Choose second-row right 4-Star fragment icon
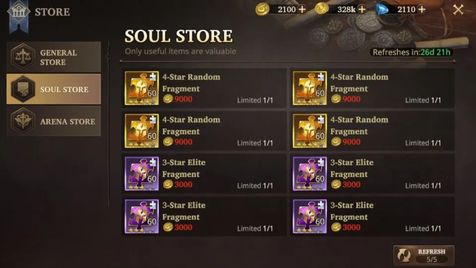The height and width of the screenshot is (268, 476). click(309, 131)
